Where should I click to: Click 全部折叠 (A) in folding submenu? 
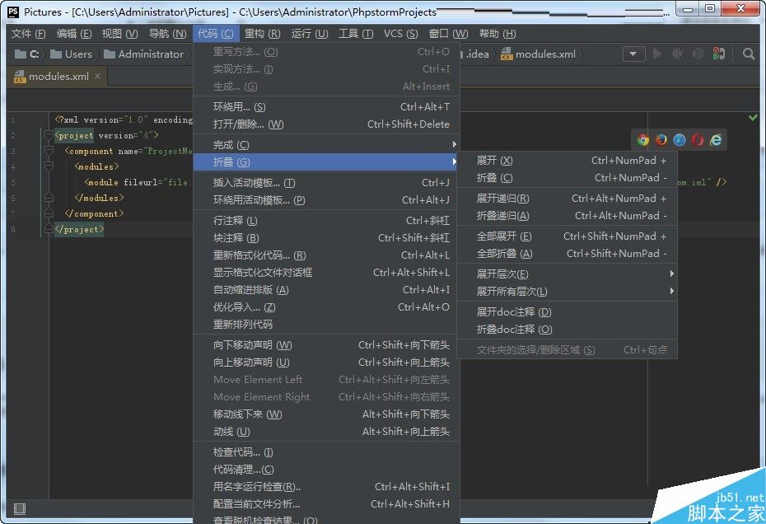[x=567, y=253]
